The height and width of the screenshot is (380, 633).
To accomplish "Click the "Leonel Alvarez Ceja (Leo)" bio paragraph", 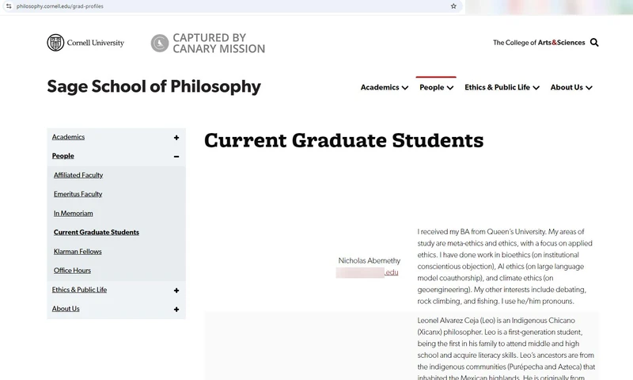I will pyautogui.click(x=506, y=348).
